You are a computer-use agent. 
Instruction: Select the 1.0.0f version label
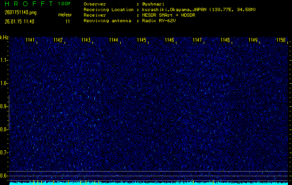click(x=65, y=4)
